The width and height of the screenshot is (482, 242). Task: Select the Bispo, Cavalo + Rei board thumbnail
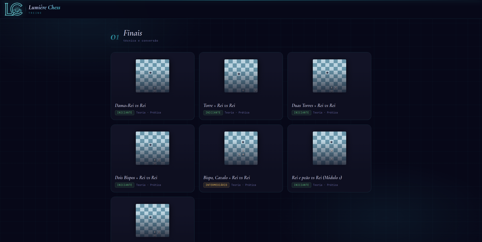tap(241, 148)
